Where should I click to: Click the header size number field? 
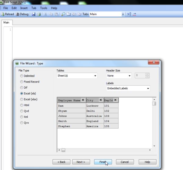pos(140,76)
